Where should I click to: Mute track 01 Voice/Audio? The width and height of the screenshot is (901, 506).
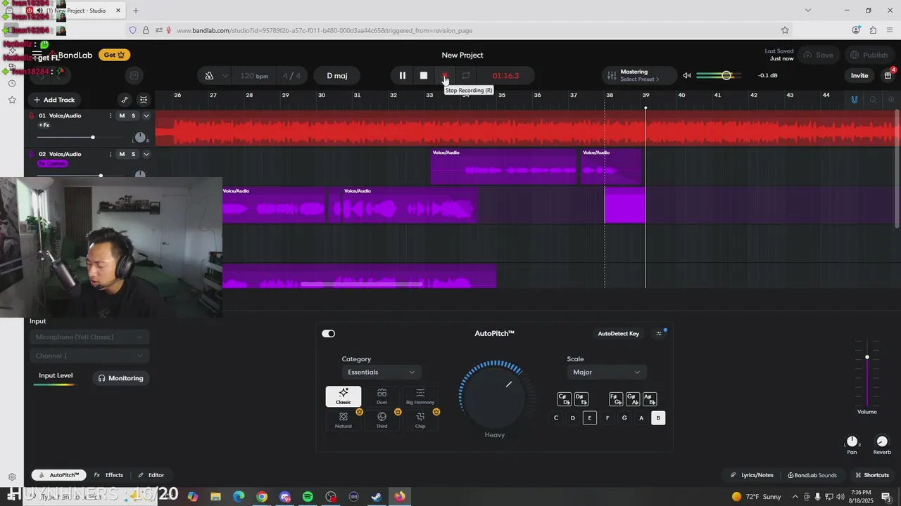[x=122, y=116]
